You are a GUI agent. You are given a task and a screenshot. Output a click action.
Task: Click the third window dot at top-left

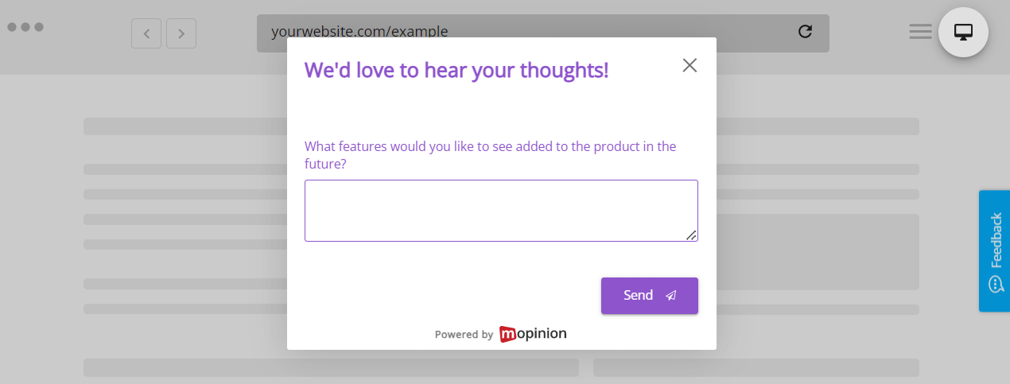pos(39,27)
